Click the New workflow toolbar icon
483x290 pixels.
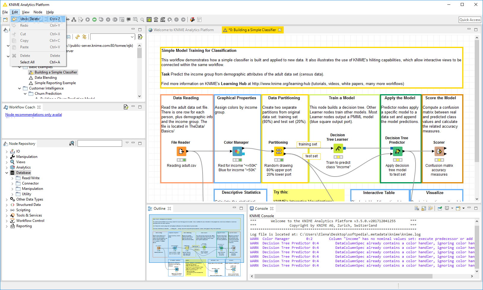(5, 20)
